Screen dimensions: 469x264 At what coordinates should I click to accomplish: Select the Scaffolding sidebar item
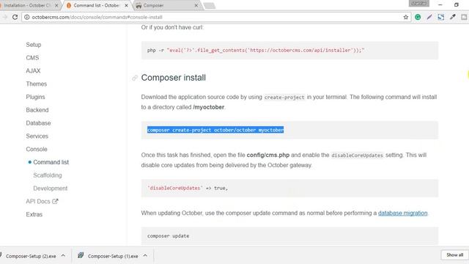48,175
